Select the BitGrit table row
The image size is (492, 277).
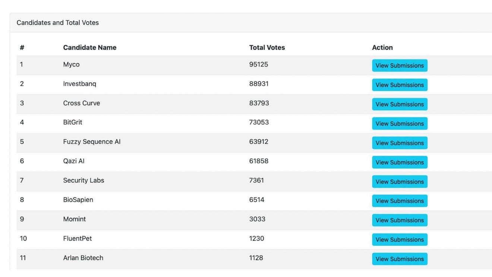(x=186, y=122)
